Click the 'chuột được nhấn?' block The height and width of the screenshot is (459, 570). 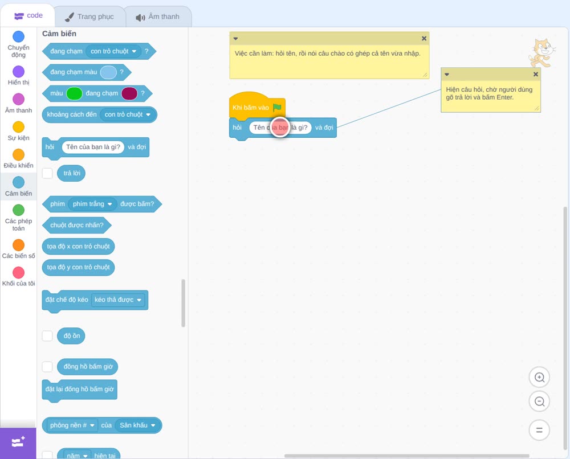[x=77, y=225]
